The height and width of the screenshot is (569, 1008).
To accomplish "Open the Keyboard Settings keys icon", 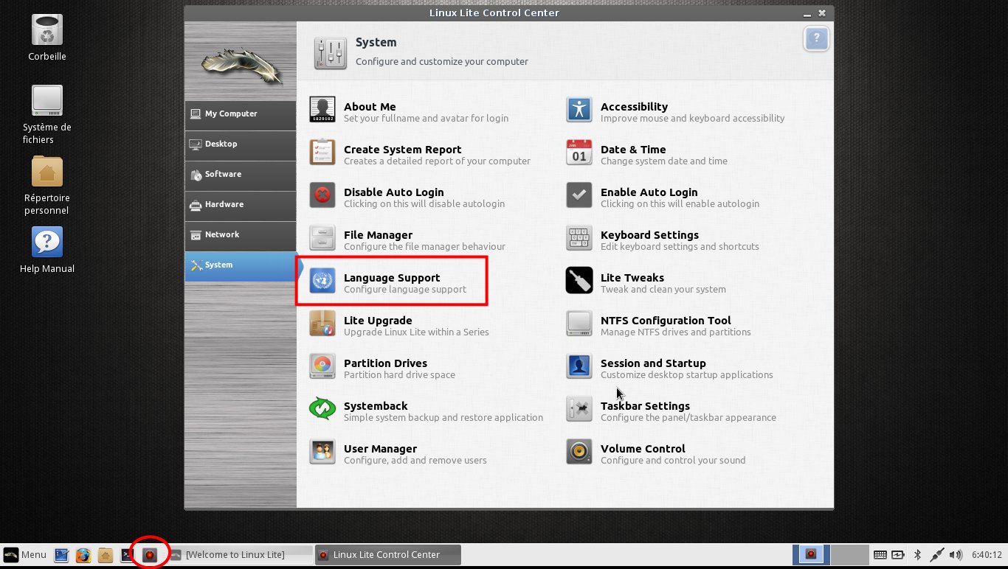I will 579,238.
